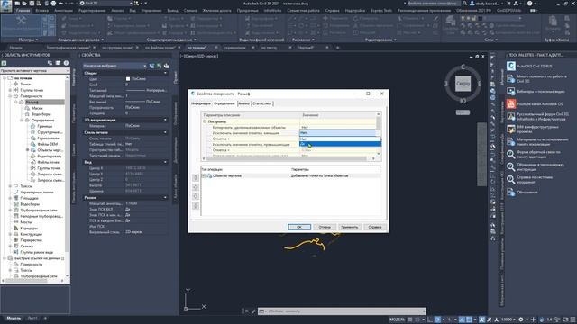577x324 pixels.
Task: Select Горизонтали in surface definition tree
Action: click(x=48, y=138)
